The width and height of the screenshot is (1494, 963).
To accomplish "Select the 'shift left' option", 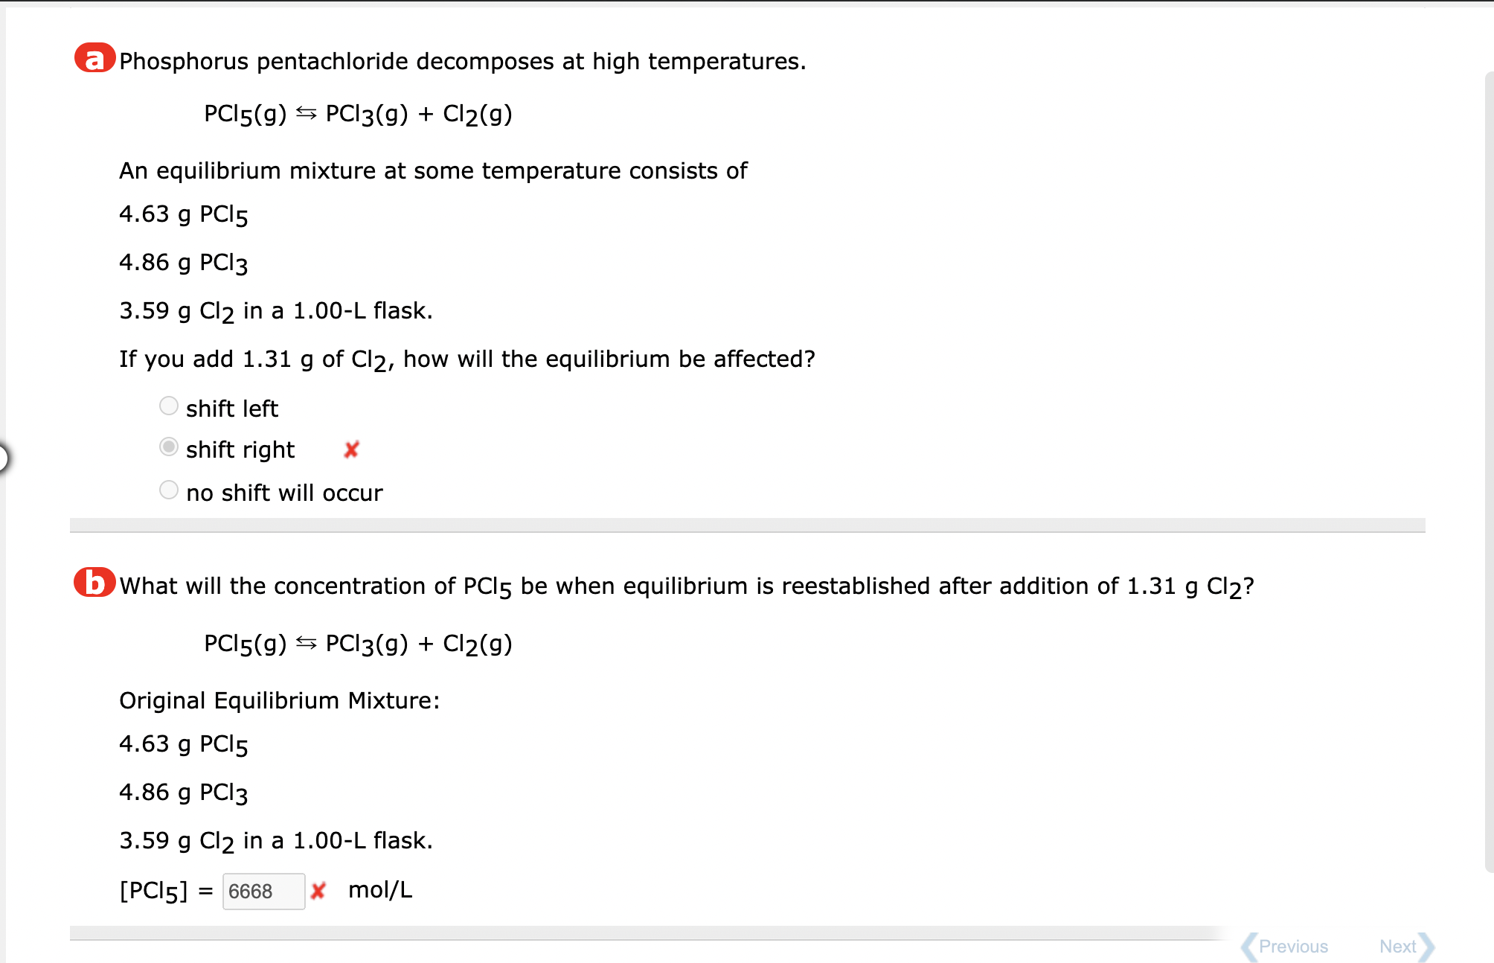I will pos(169,406).
